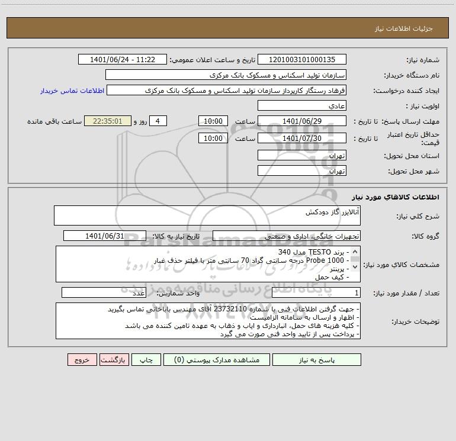Open اطلاعات تماس خریدار link
The width and height of the screenshot is (456, 441).
click(72, 91)
